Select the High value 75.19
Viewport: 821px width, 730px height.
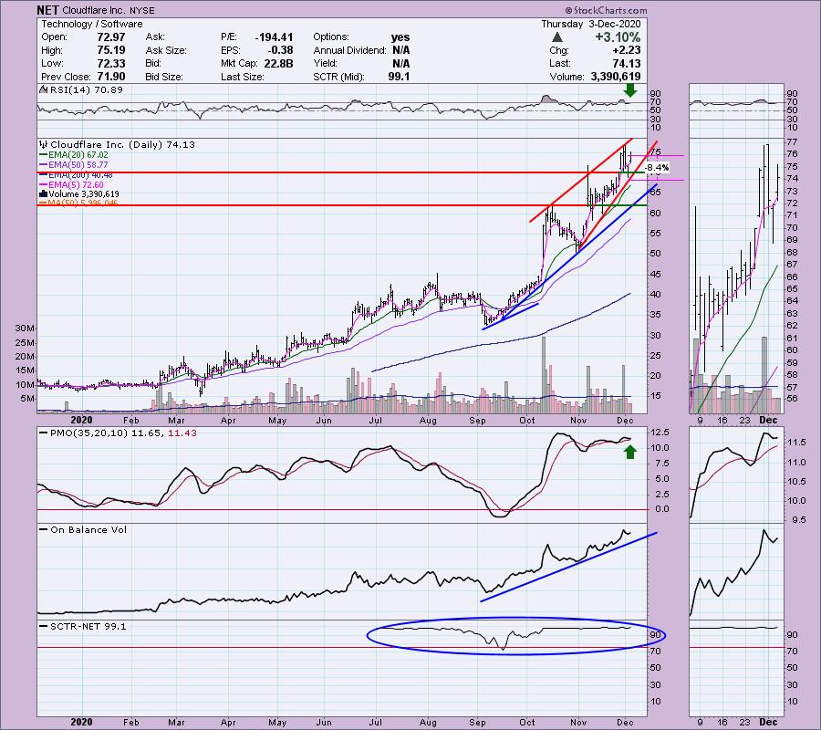(111, 50)
